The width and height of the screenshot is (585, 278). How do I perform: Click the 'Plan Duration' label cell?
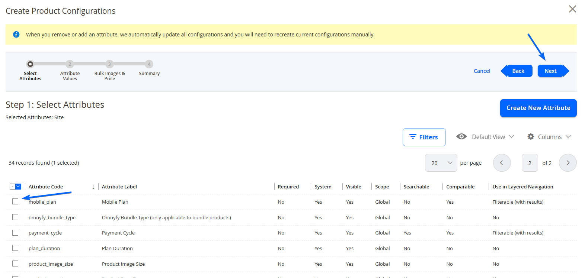pyautogui.click(x=117, y=249)
